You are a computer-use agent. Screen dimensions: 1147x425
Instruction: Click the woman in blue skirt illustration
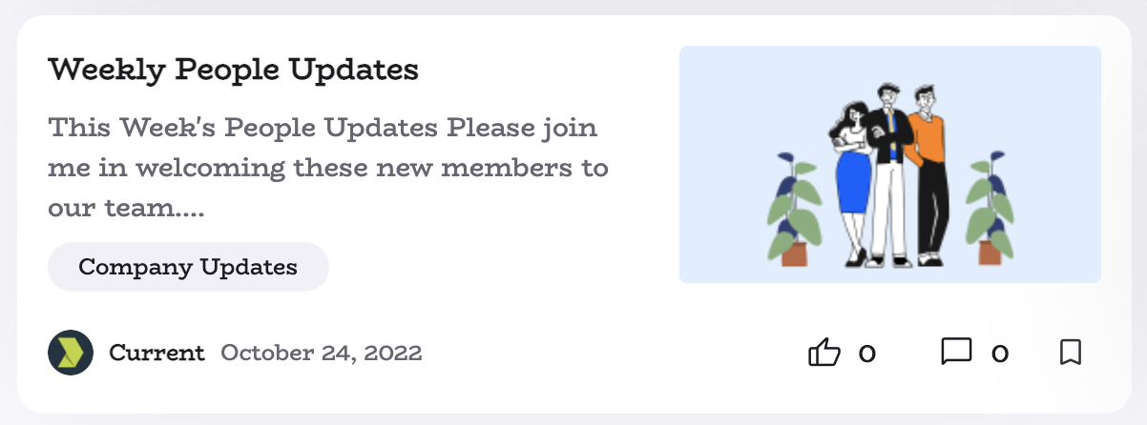(852, 181)
